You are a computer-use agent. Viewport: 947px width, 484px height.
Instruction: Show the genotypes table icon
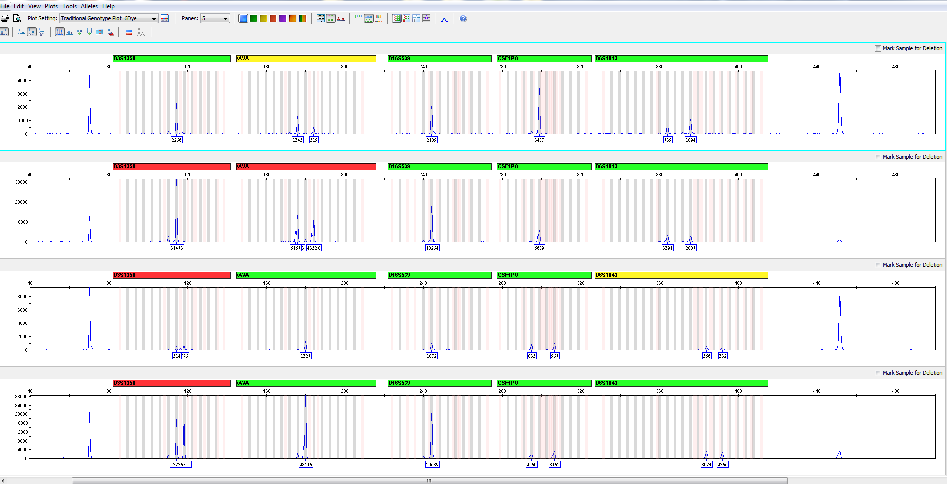coord(406,18)
